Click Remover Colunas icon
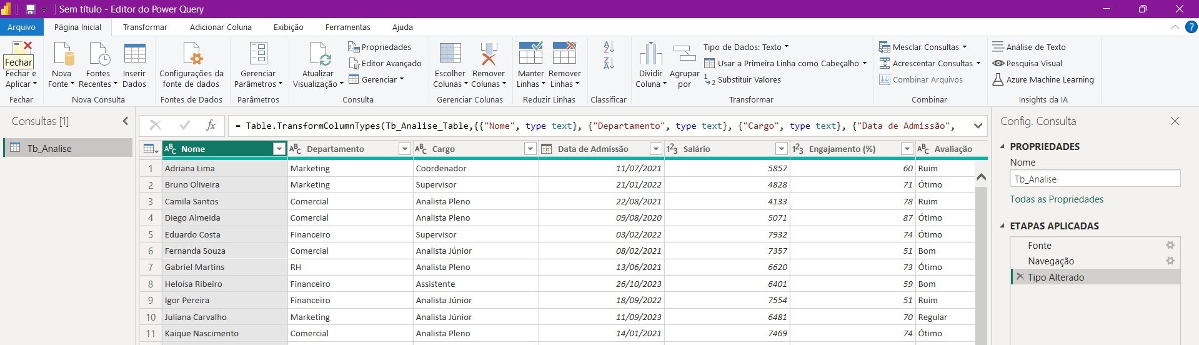 click(x=489, y=54)
